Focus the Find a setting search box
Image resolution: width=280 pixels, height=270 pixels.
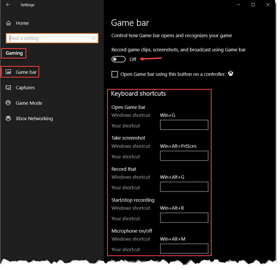pos(52,38)
